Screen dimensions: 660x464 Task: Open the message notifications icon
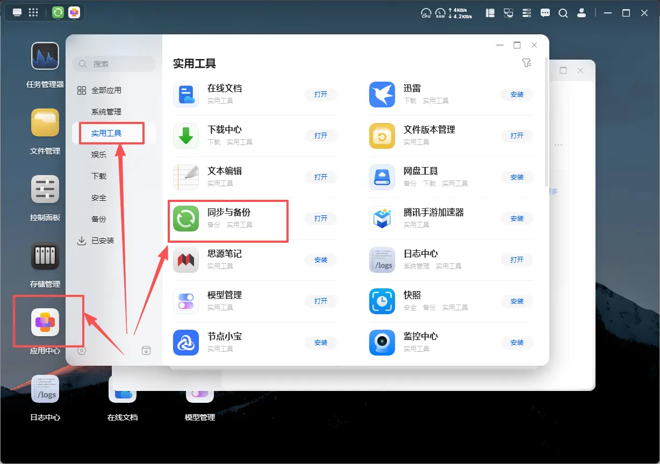pos(545,13)
